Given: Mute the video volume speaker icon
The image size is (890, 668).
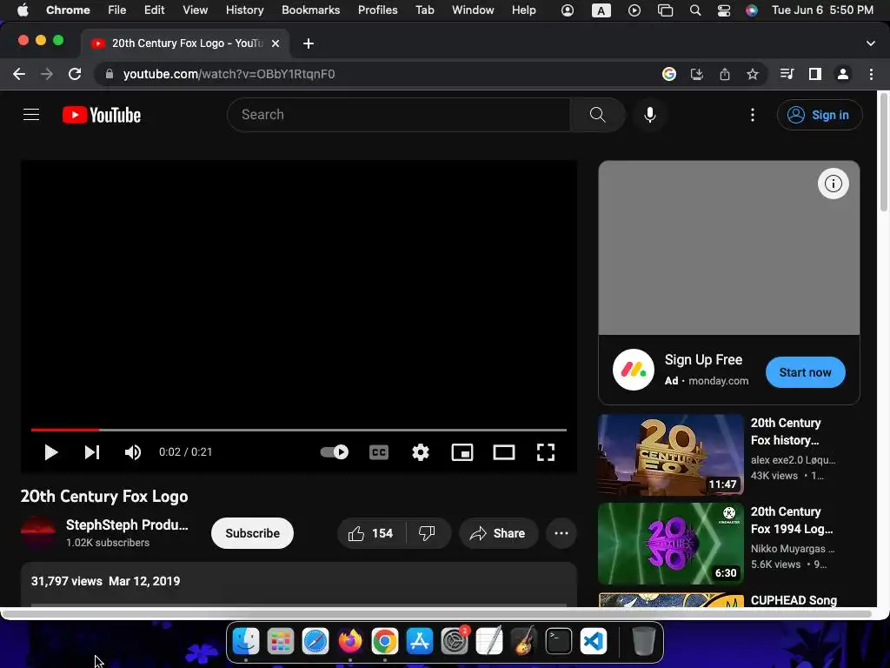Looking at the screenshot, I should click(133, 452).
